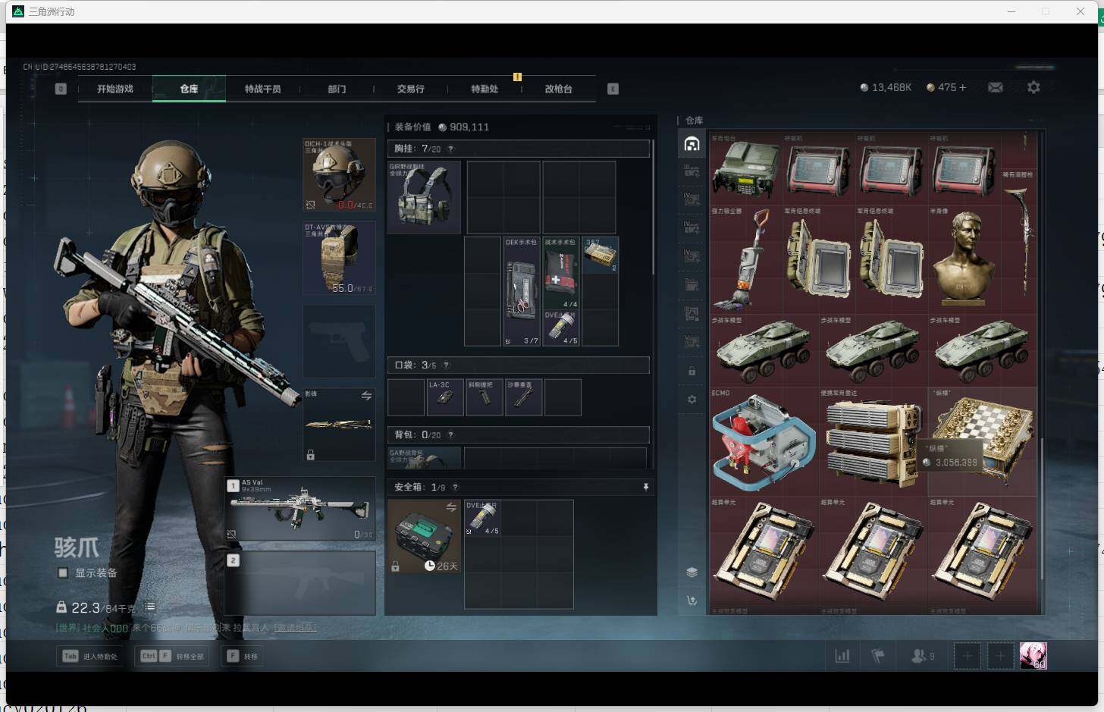
Task: Switch to the 仓库 tab
Action: (189, 89)
